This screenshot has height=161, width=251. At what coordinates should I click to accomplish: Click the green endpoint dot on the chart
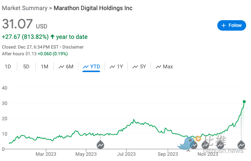tap(244, 102)
